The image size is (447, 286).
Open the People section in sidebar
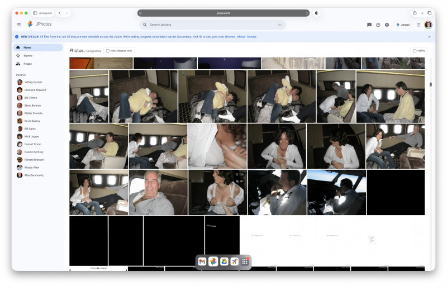[27, 64]
